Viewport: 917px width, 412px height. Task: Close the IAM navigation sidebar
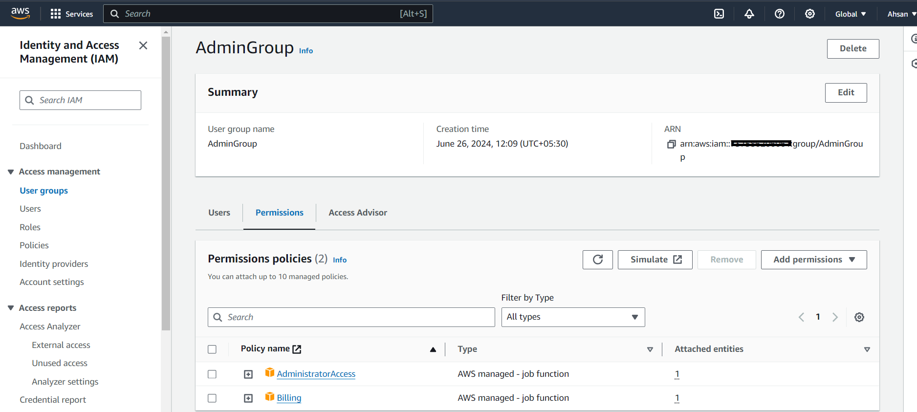pyautogui.click(x=143, y=45)
